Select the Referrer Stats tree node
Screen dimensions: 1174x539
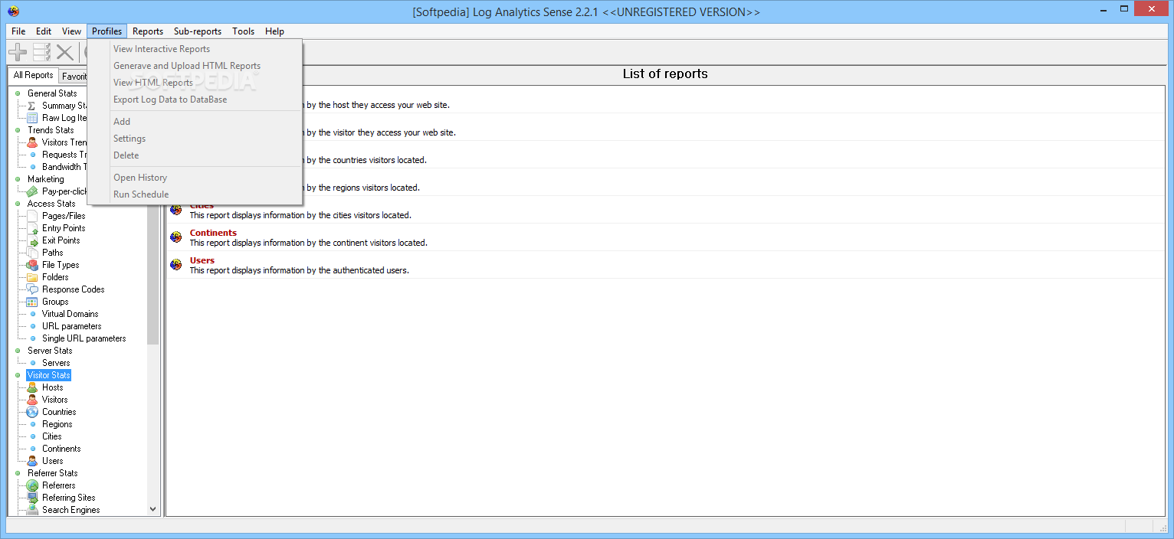point(53,473)
